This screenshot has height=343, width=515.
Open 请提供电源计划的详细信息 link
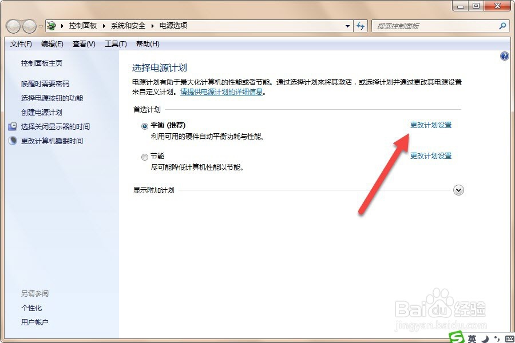[x=221, y=92]
